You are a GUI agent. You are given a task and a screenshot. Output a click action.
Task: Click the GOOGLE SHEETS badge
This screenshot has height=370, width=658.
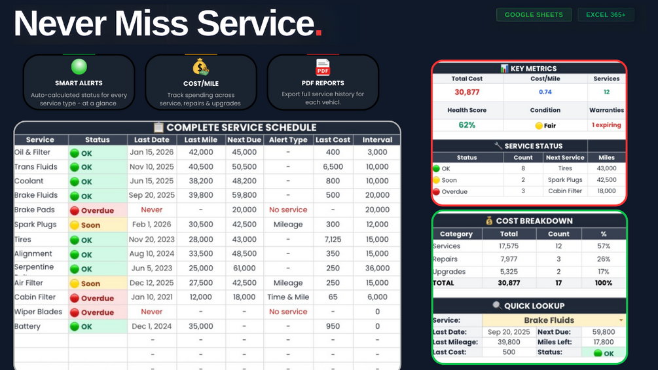tap(534, 14)
